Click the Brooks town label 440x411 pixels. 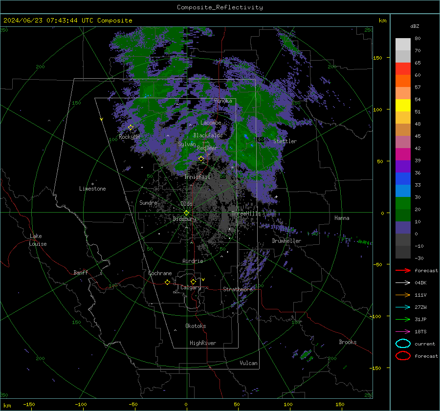348,342
